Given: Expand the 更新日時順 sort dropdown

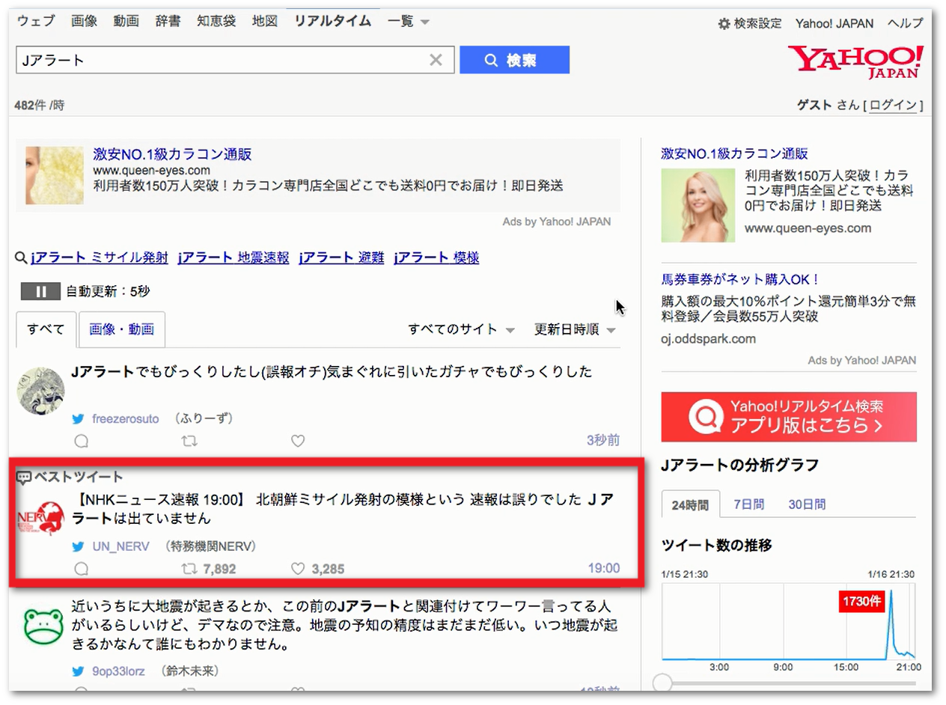Looking at the screenshot, I should (x=575, y=329).
